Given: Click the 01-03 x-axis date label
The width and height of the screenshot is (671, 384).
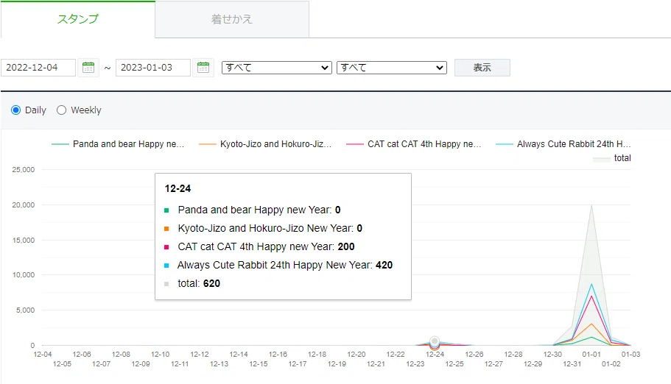Looking at the screenshot, I should [630, 355].
